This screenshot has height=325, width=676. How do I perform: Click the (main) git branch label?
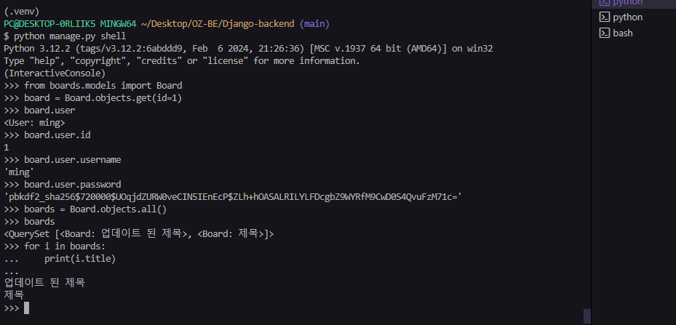point(314,24)
